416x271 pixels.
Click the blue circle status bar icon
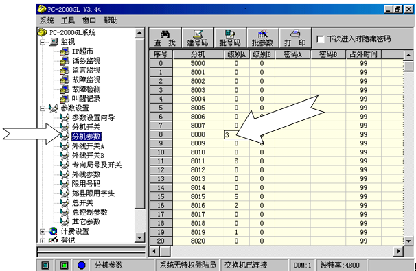[82, 265]
